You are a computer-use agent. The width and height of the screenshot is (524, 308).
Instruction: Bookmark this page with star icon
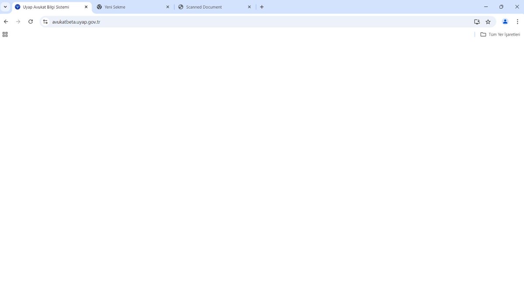point(488,21)
